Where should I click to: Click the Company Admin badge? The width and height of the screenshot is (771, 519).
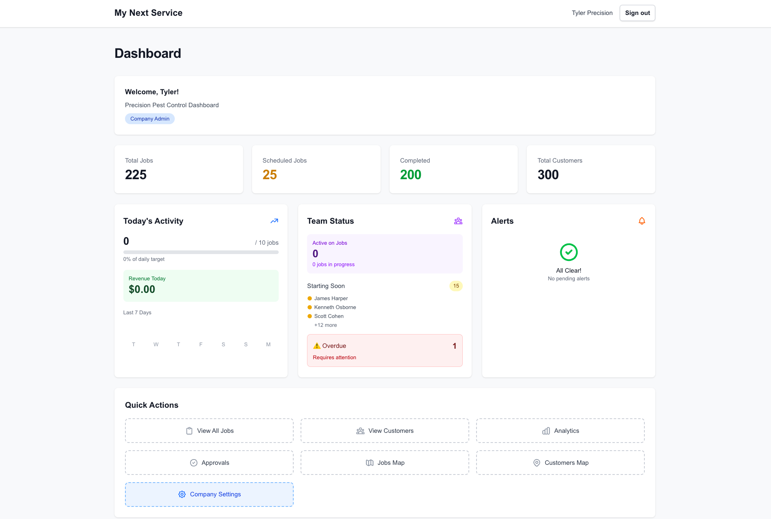(x=150, y=119)
